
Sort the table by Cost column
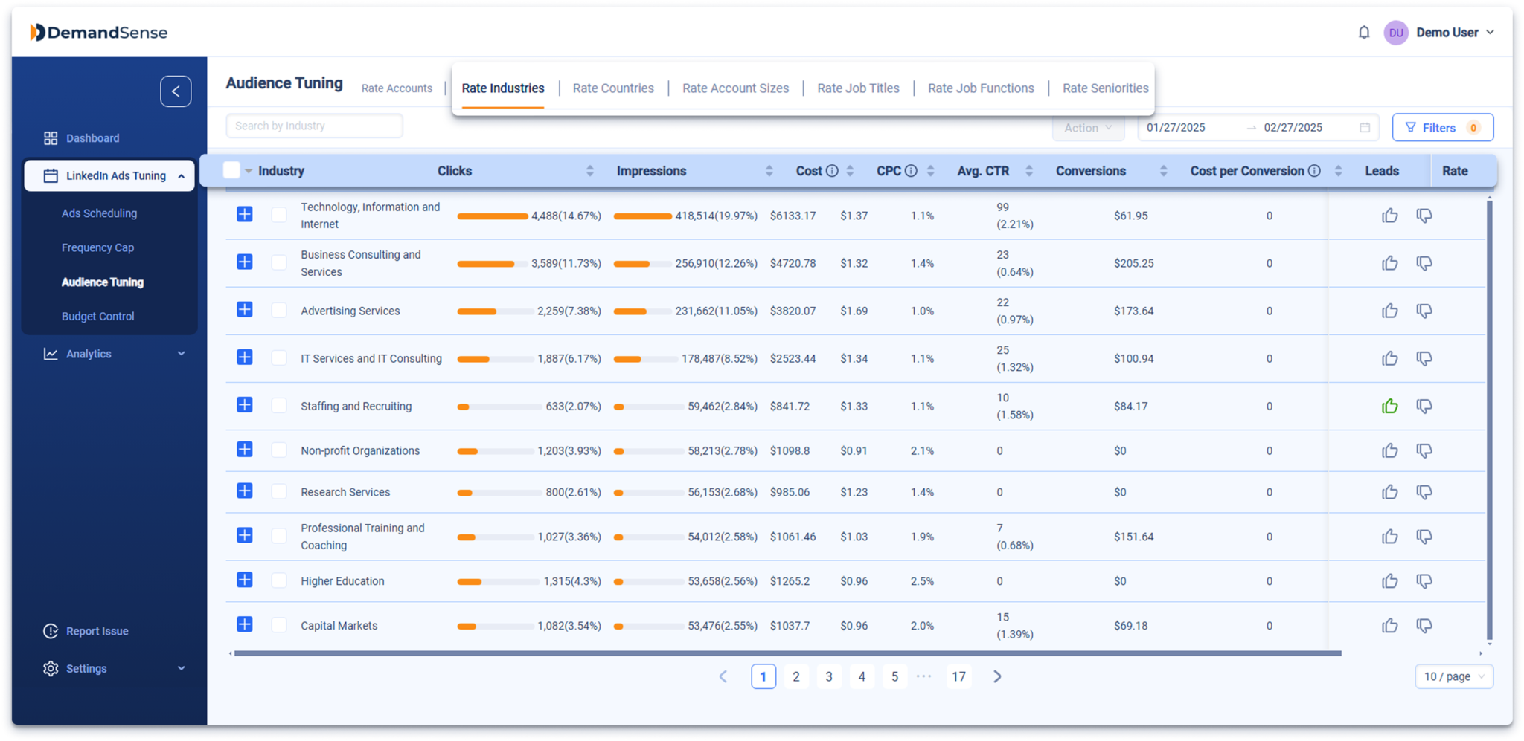click(x=848, y=170)
